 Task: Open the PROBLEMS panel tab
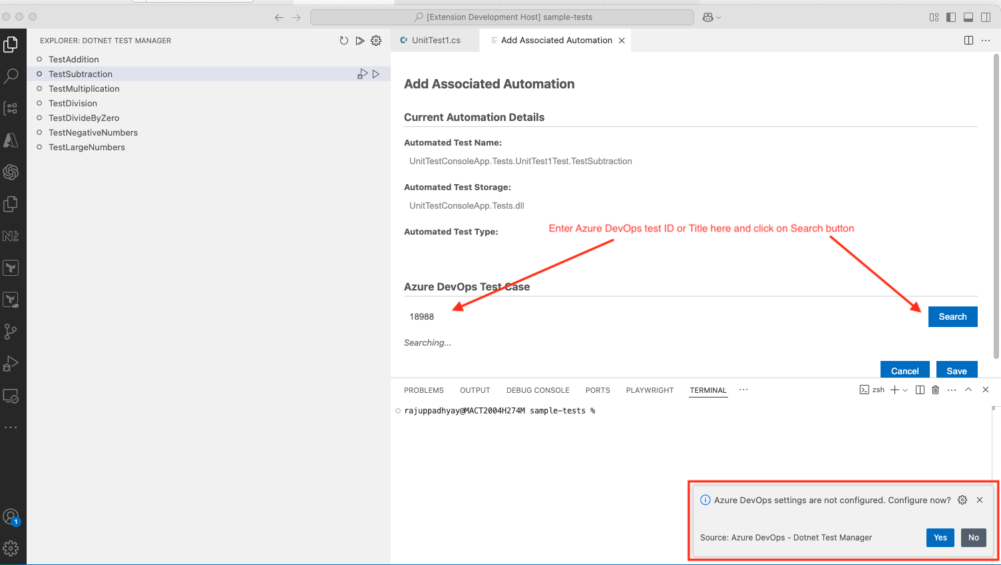point(423,390)
